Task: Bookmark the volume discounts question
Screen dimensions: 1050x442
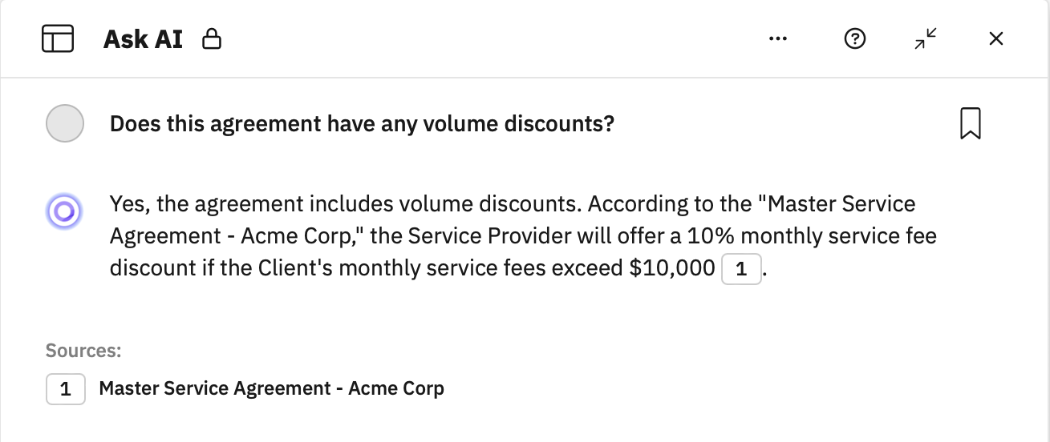Action: 970,124
